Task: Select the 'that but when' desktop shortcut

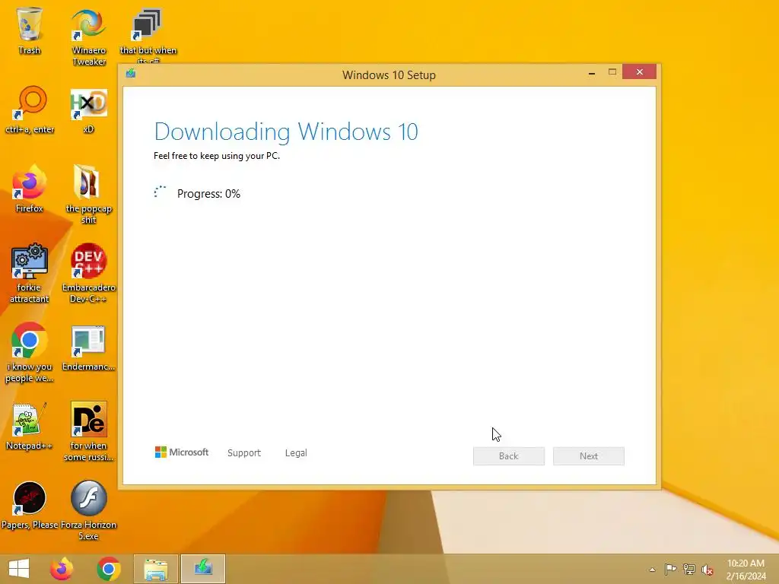Action: pyautogui.click(x=148, y=35)
